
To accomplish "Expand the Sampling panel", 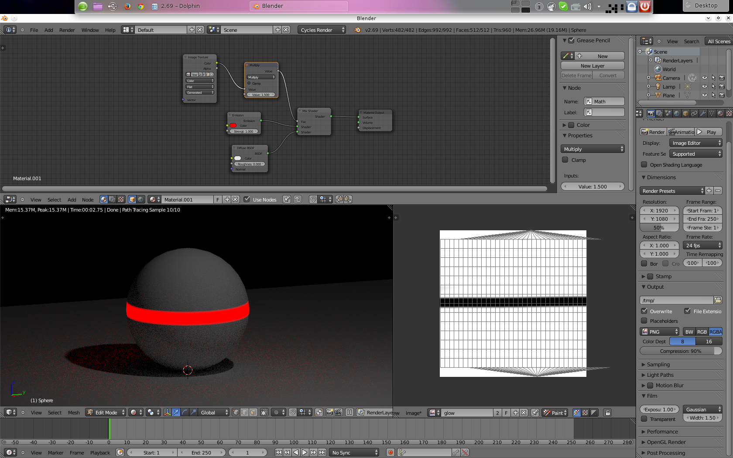I will (x=658, y=365).
